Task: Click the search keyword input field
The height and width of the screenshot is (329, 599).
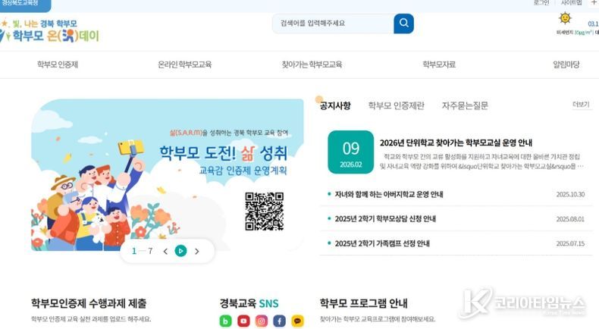Action: click(333, 23)
